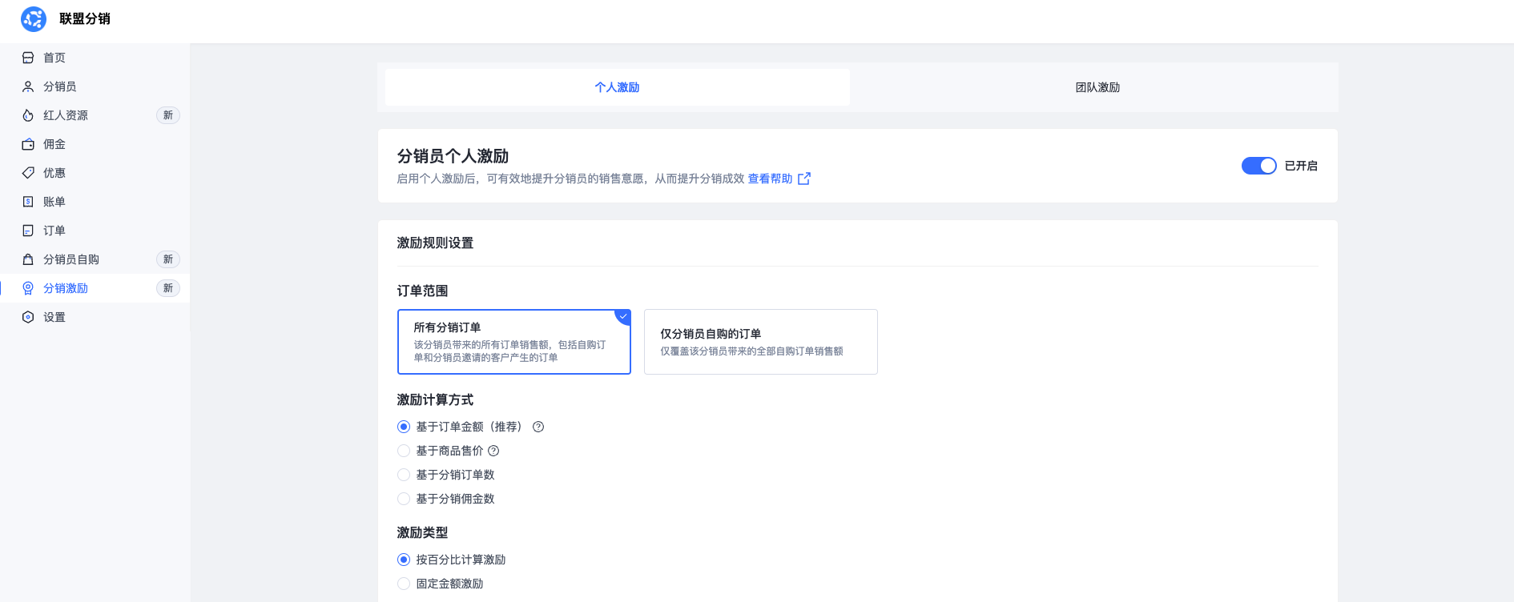Select 基于商品售价 radio option
Viewport: 1514px width, 602px height.
tap(404, 451)
